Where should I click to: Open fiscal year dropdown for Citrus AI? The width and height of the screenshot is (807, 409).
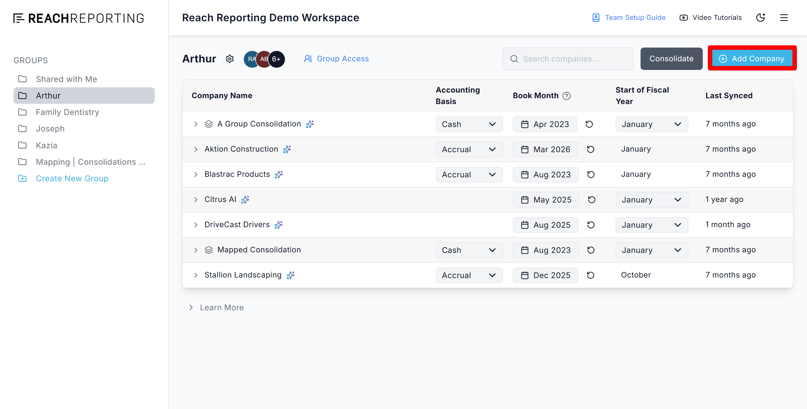tap(651, 200)
